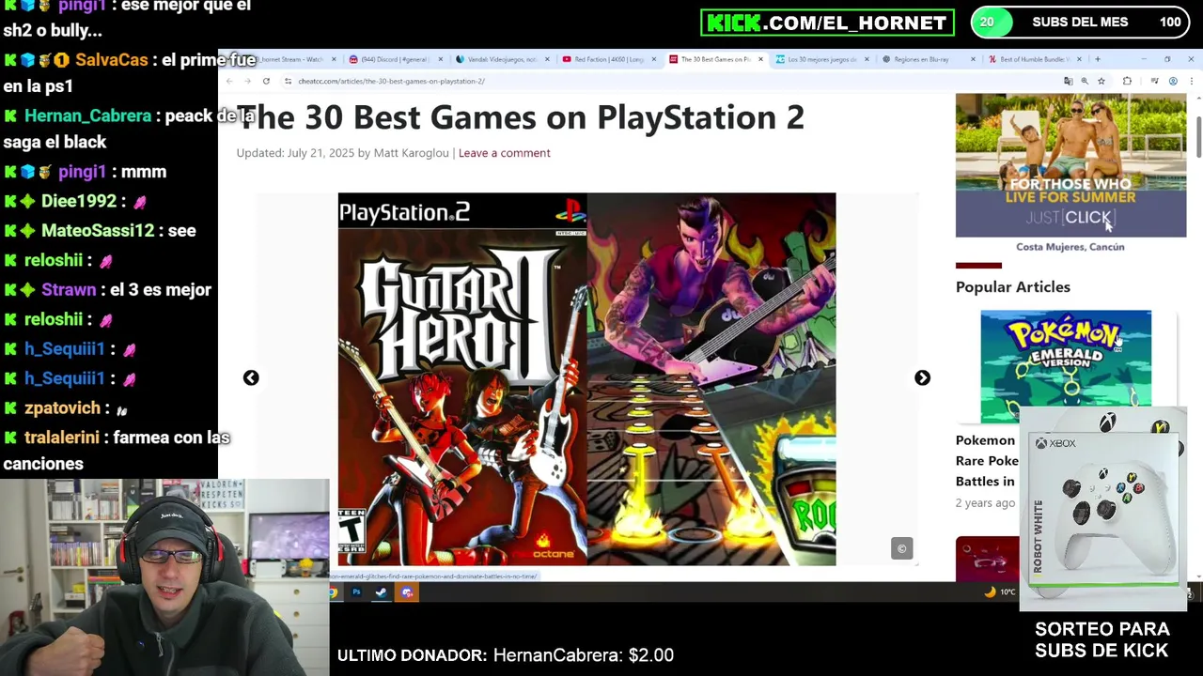Viewport: 1203px width, 676px height.
Task: Bookmark the page with the star icon
Action: (1101, 82)
